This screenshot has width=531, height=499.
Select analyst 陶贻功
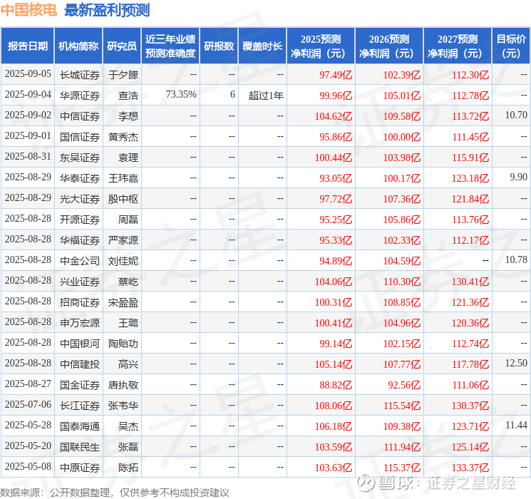(123, 344)
